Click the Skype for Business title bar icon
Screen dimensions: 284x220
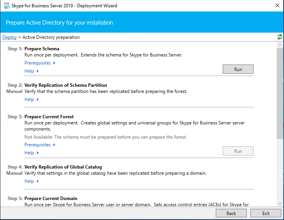pyautogui.click(x=6, y=6)
